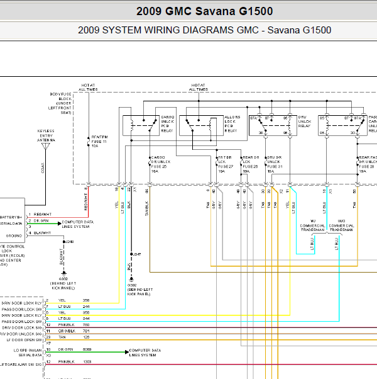Click the Cargo Dr Unlck Fuse 25 symbol

point(150,162)
